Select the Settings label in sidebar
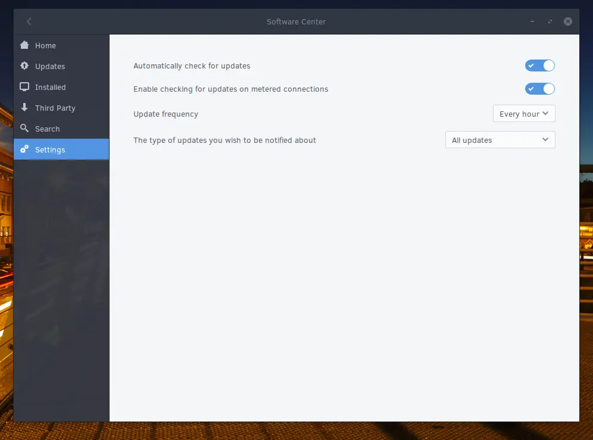Viewport: 593px width, 440px height. click(x=50, y=150)
